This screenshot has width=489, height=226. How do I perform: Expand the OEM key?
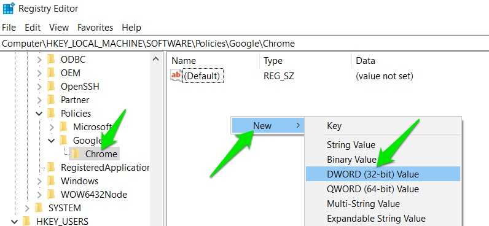(39, 73)
